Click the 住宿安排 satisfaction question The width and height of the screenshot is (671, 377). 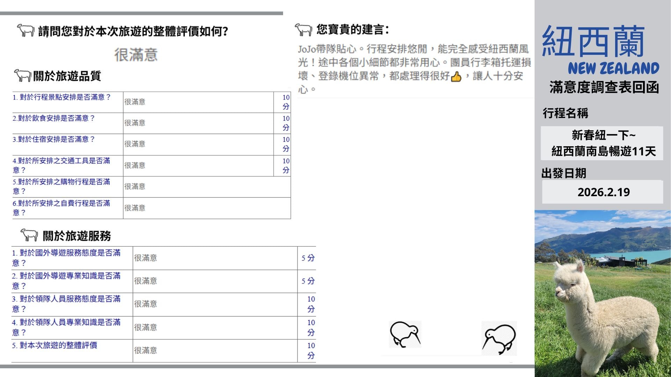point(53,139)
